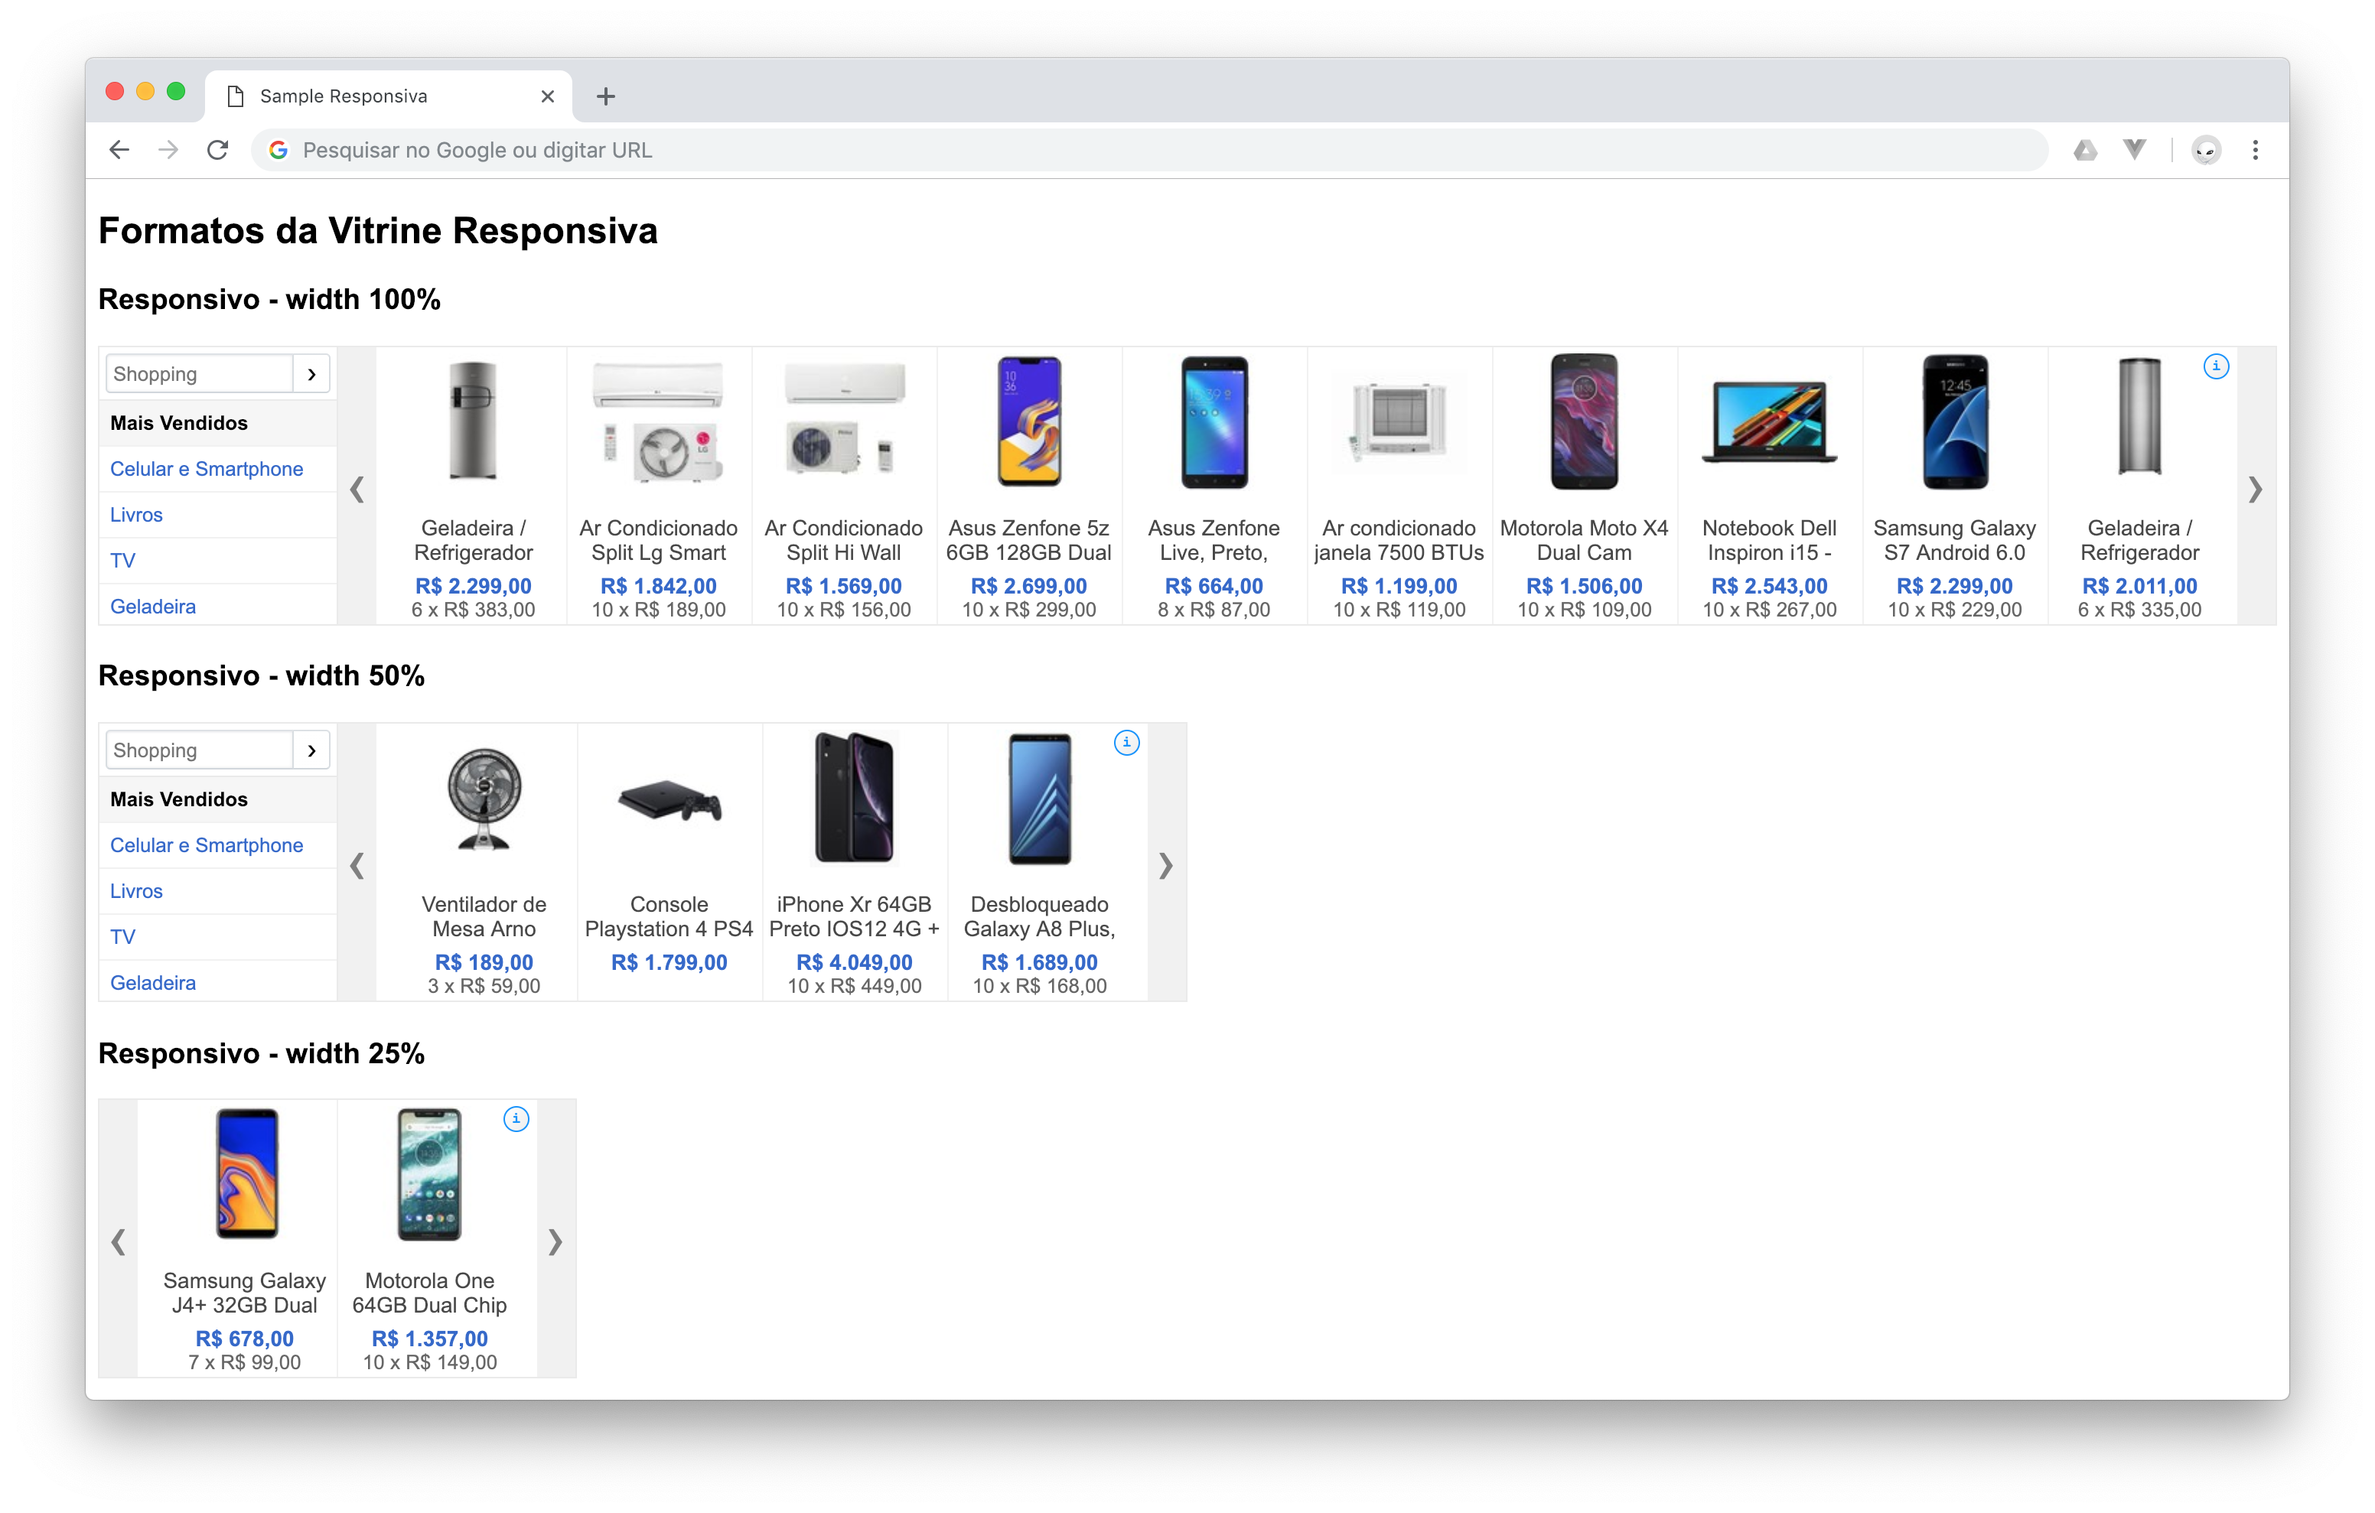Image resolution: width=2375 pixels, height=1513 pixels.
Task: Click the Shopping search field in the second showcase
Action: click(x=199, y=750)
